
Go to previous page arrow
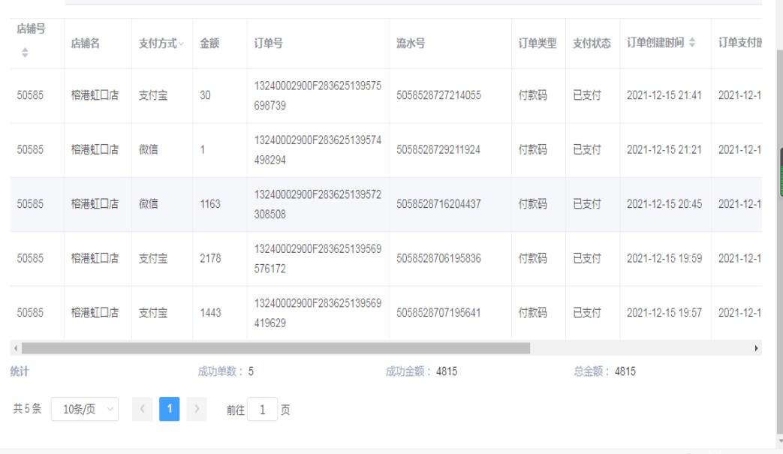142,409
